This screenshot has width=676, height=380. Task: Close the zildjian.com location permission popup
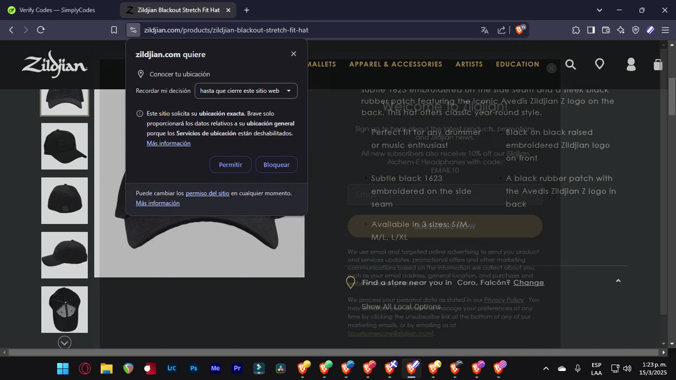coord(293,54)
